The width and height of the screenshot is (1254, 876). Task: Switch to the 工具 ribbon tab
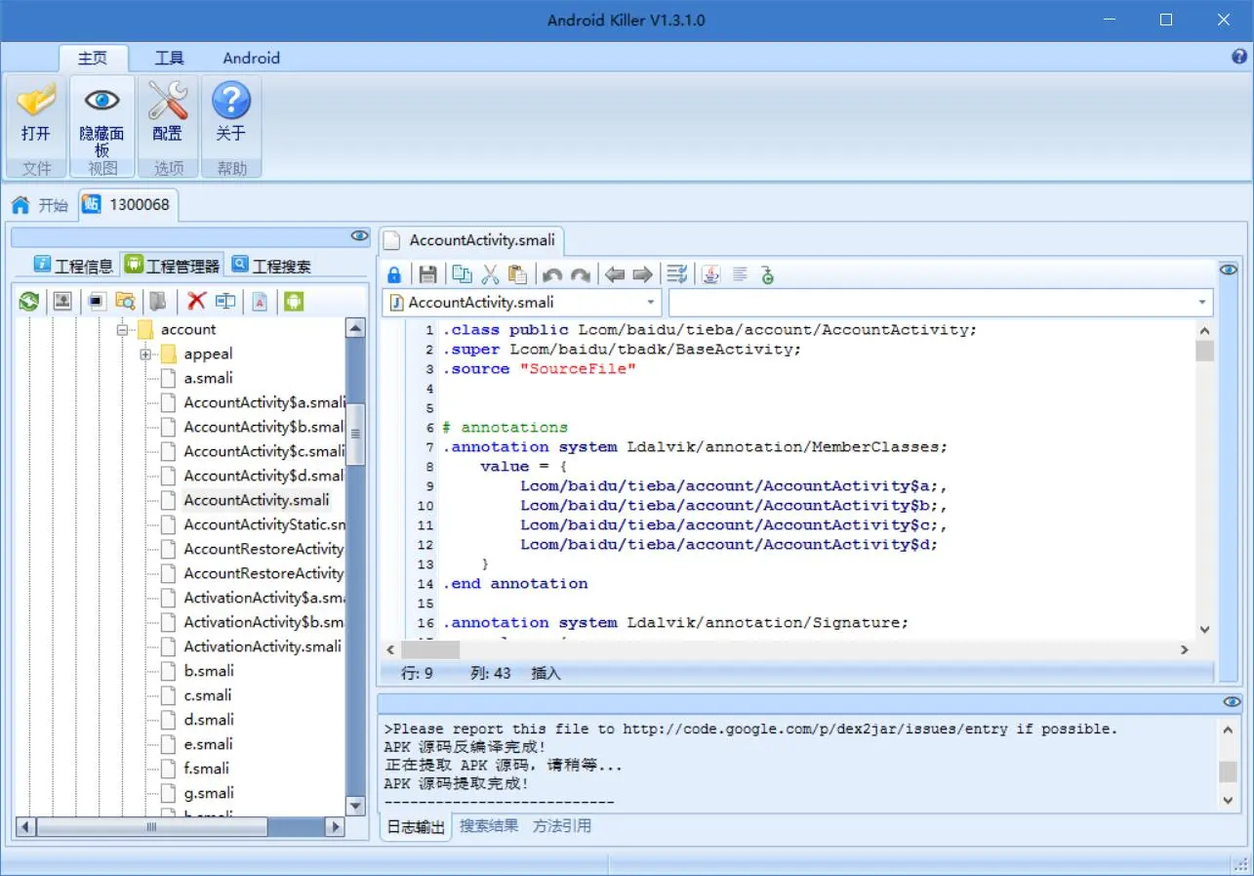pos(170,58)
